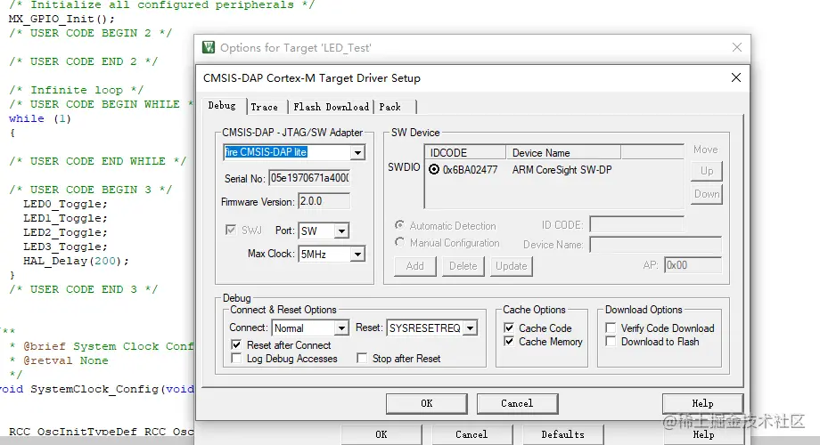This screenshot has width=820, height=445.
Task: Click the ARM CoreSight SW-DP device name
Action: 562,170
